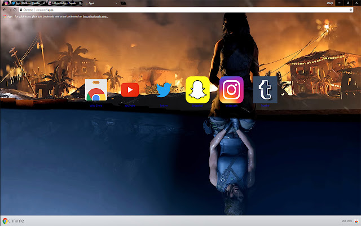Click the address bar showing chrome://apps

186,10
